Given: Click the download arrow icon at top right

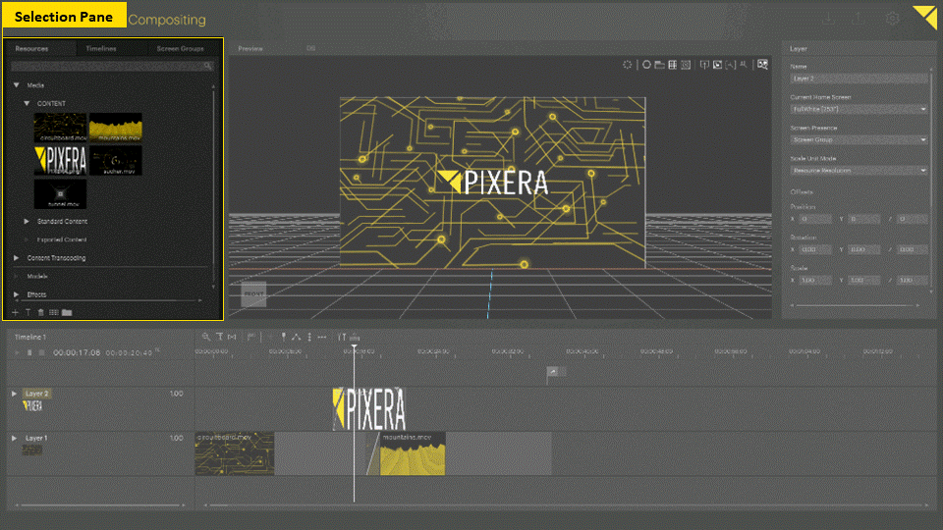Looking at the screenshot, I should (829, 19).
